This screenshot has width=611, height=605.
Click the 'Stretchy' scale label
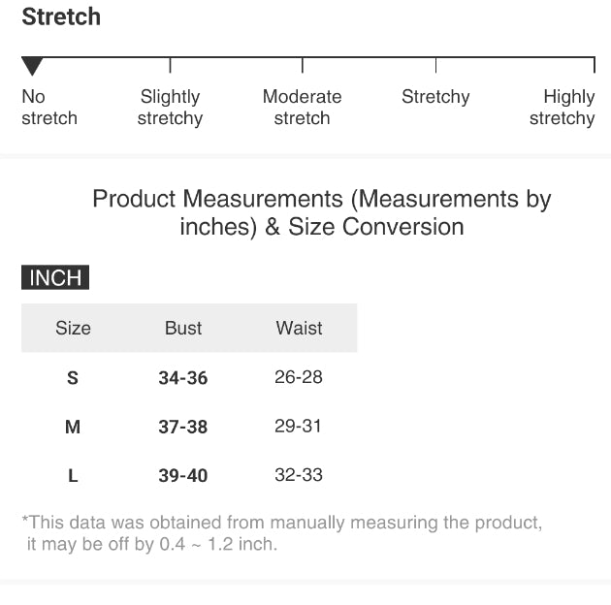(435, 97)
